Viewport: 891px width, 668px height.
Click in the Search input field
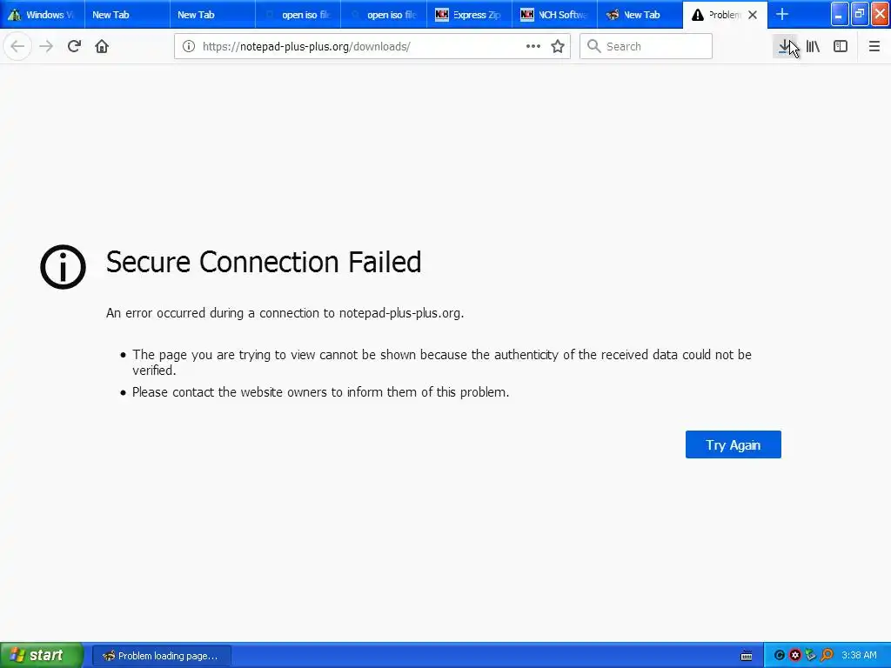(653, 46)
